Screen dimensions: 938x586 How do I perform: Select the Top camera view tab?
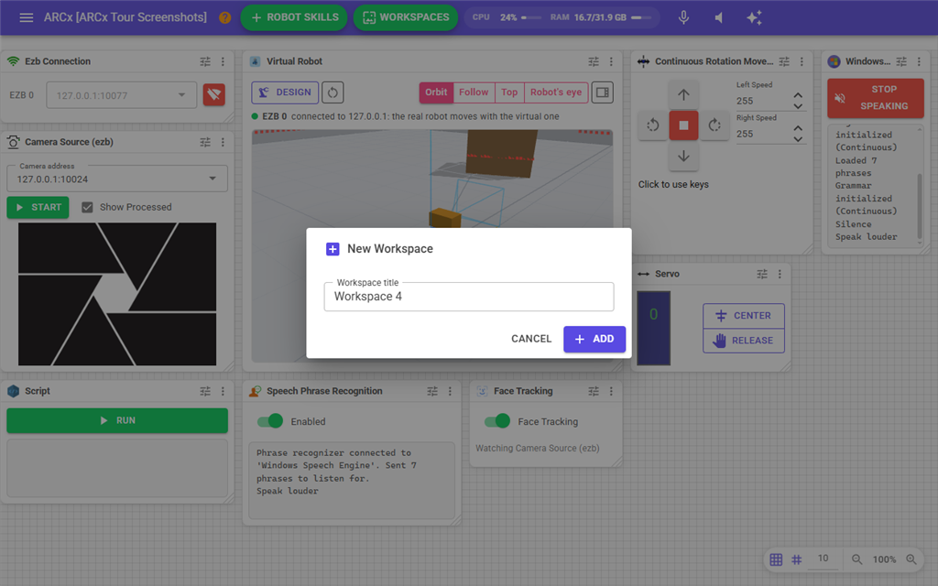[x=509, y=92]
